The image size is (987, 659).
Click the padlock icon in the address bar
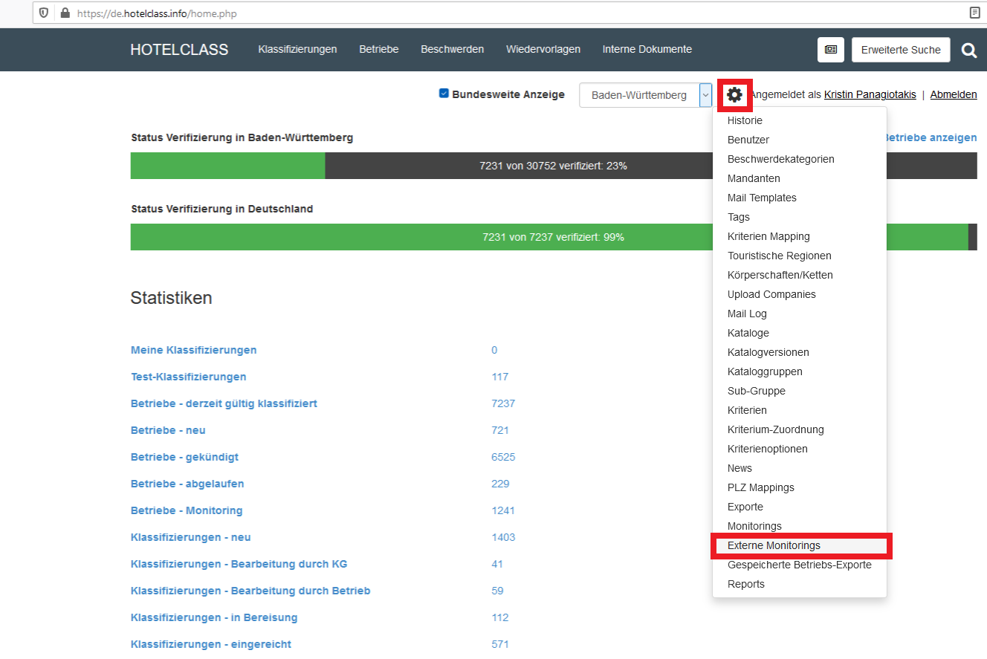coord(65,13)
